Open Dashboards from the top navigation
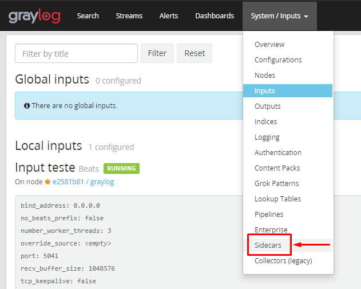This screenshot has height=289, width=361. pyautogui.click(x=214, y=16)
